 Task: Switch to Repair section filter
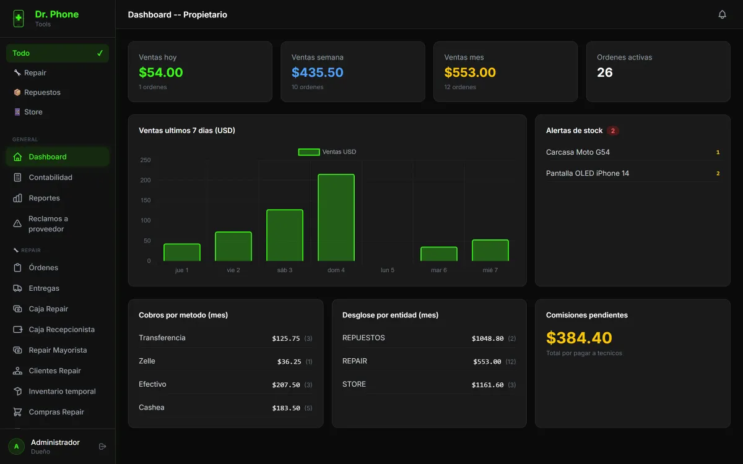tap(58, 73)
